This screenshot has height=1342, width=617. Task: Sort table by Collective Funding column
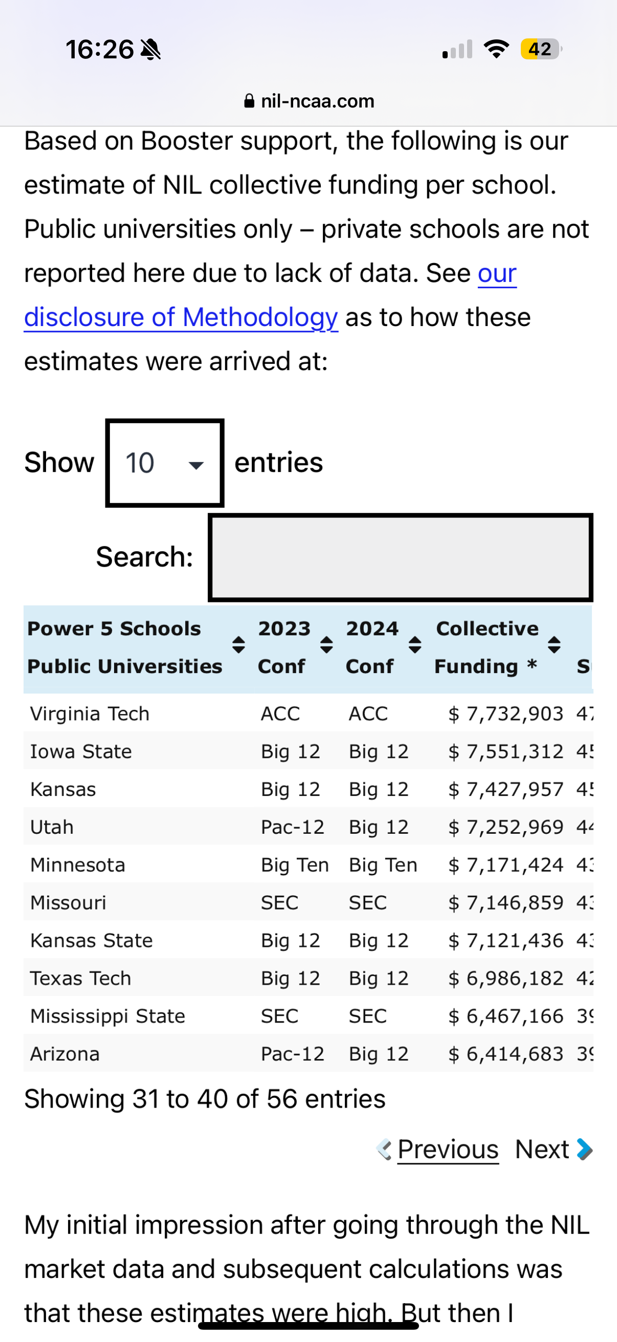point(554,645)
